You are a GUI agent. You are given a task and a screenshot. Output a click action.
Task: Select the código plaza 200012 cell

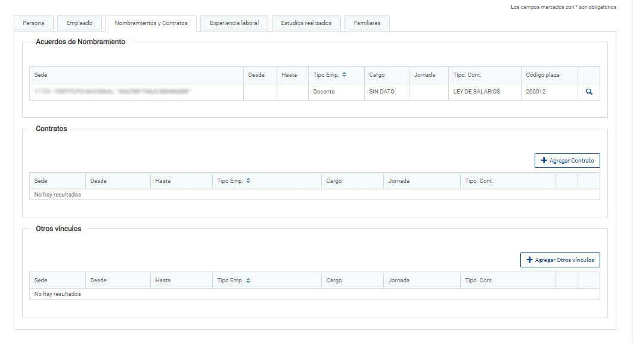[536, 92]
